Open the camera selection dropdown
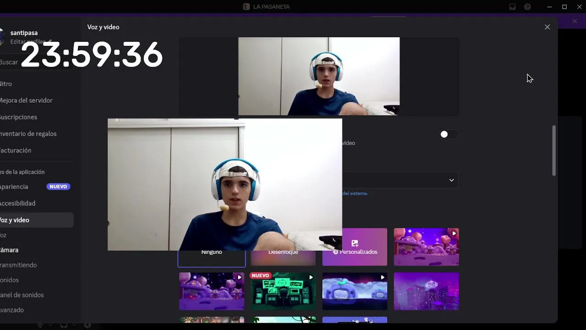The image size is (586, 330). (x=401, y=180)
